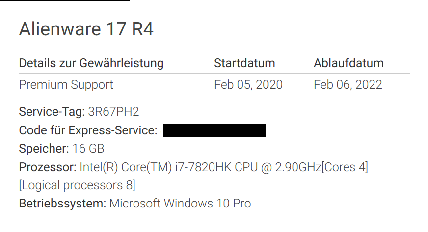
Task: Click the Details zur Gewährleistung column header
Action: click(91, 63)
